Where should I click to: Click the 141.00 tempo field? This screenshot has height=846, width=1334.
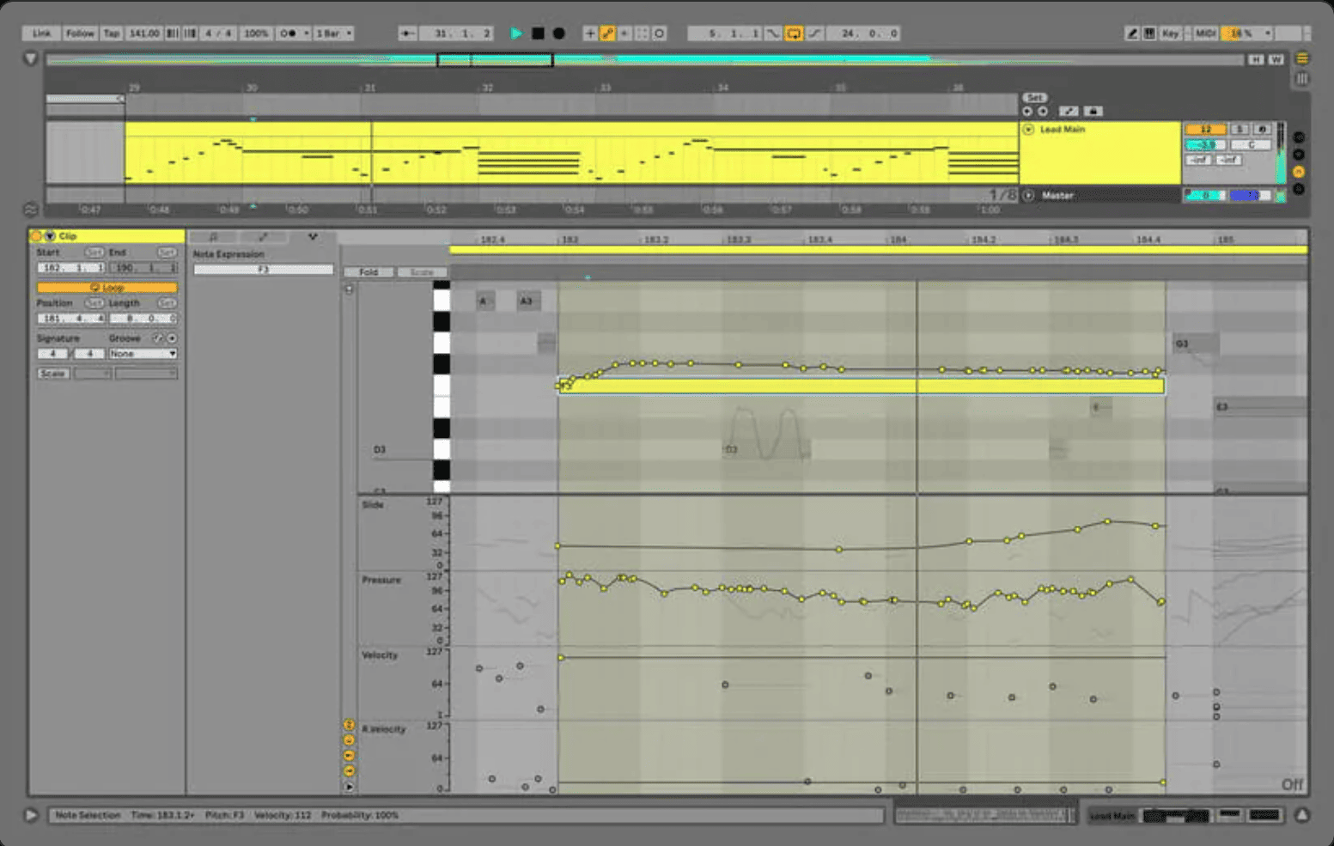click(x=143, y=33)
